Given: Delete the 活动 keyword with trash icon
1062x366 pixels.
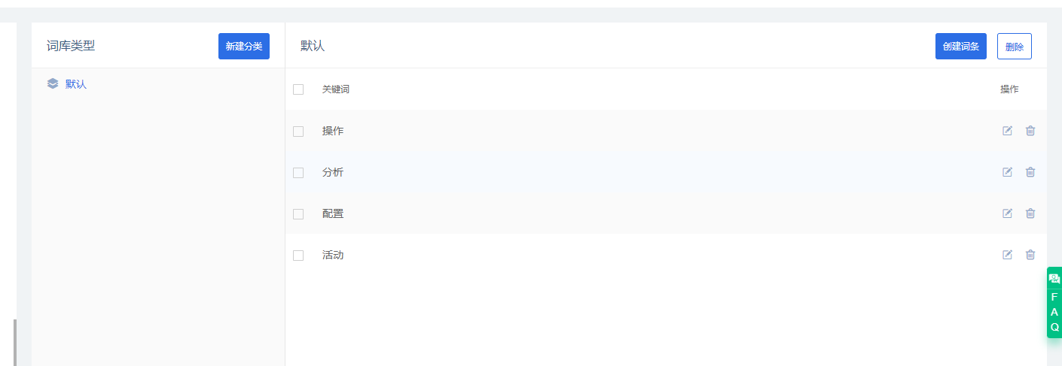Looking at the screenshot, I should [1030, 255].
